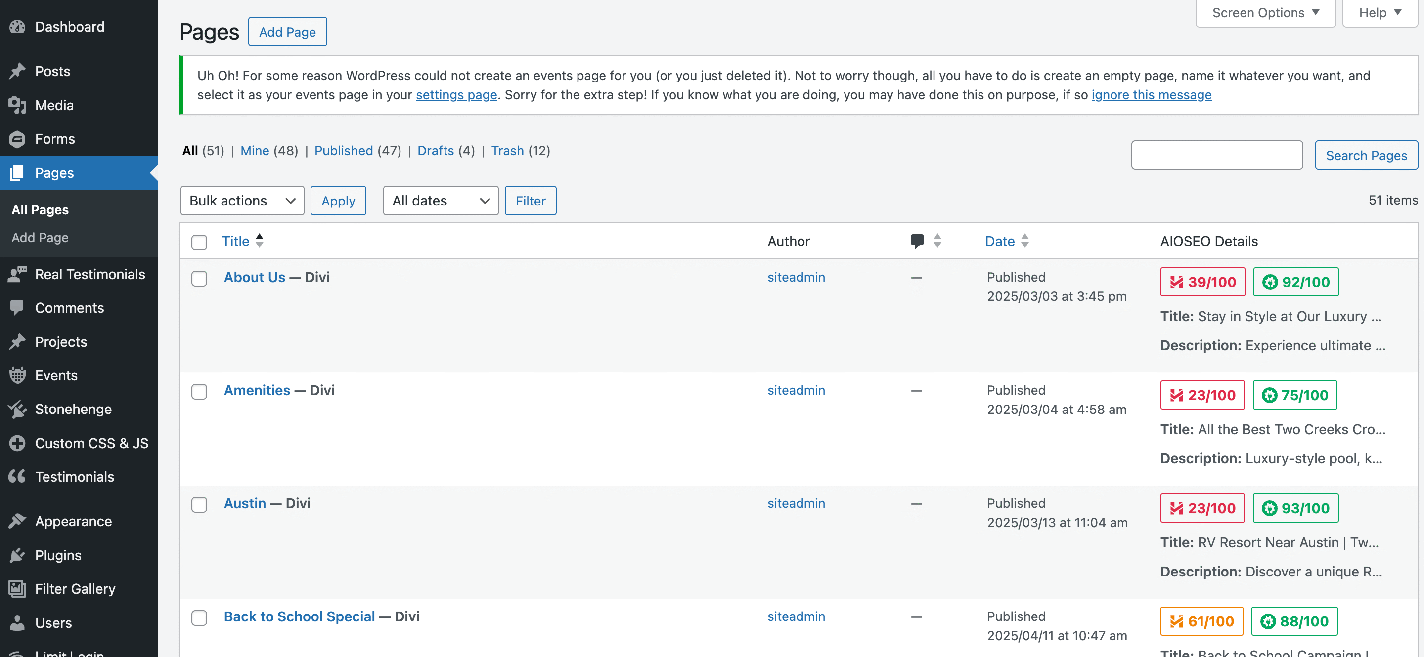
Task: Click the Filter Gallery icon
Action: tap(17, 588)
